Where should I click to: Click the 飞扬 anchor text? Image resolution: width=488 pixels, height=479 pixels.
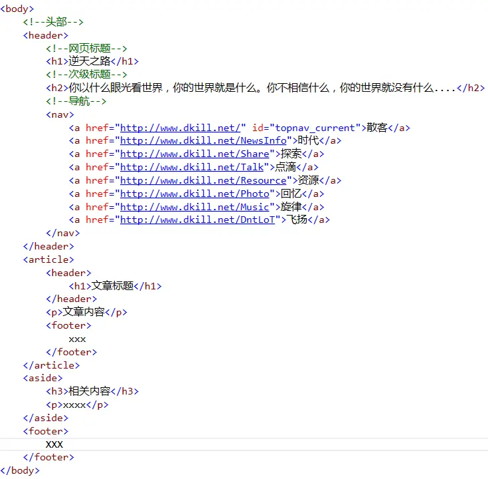coord(297,220)
